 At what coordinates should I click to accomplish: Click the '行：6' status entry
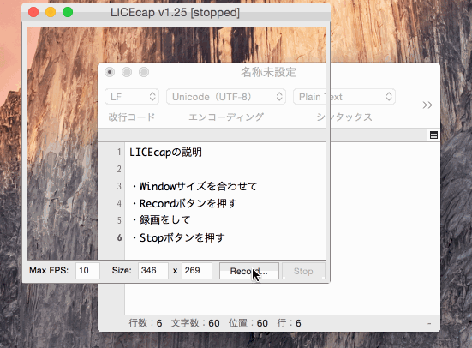290,323
